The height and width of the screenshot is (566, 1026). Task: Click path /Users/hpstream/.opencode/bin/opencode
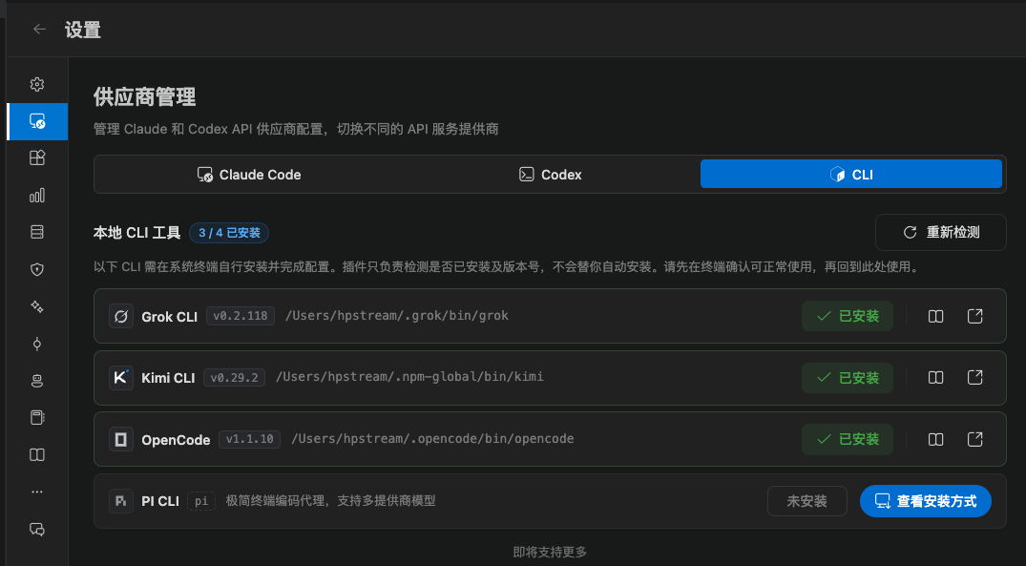(432, 438)
